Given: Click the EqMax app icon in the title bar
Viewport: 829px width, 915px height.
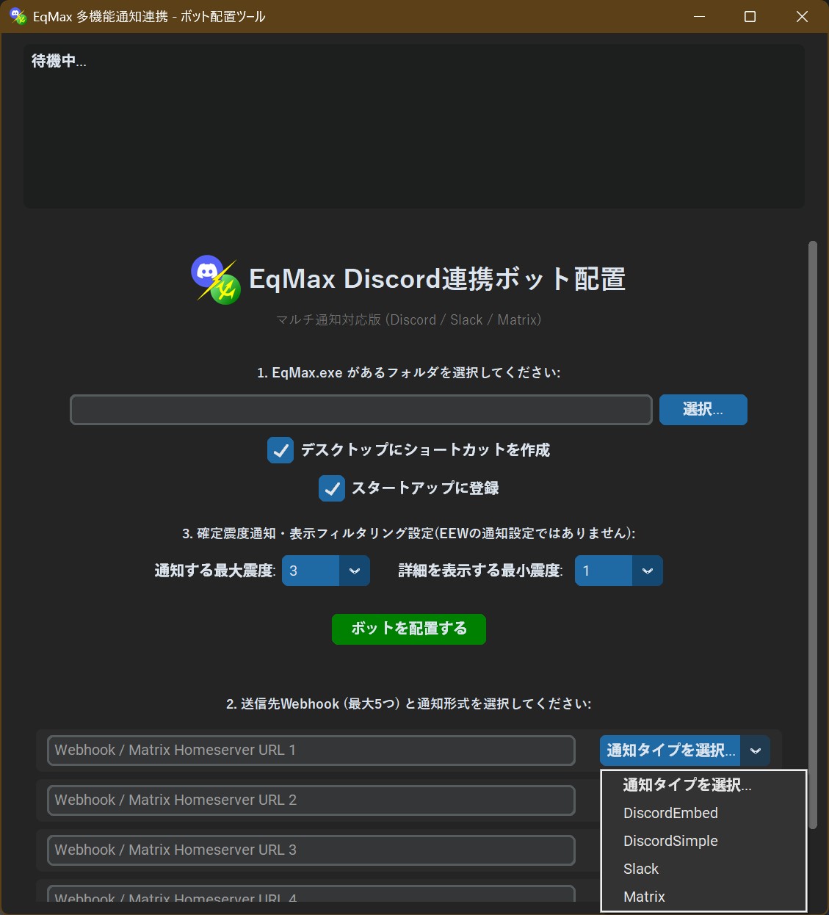Looking at the screenshot, I should [x=18, y=16].
